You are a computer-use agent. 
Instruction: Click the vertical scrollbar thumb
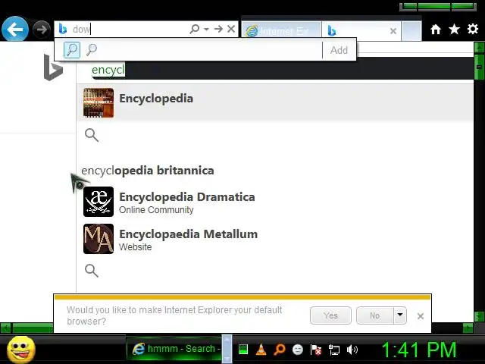pyautogui.click(x=479, y=67)
